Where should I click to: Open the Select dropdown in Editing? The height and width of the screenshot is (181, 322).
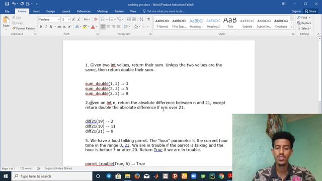point(304,28)
